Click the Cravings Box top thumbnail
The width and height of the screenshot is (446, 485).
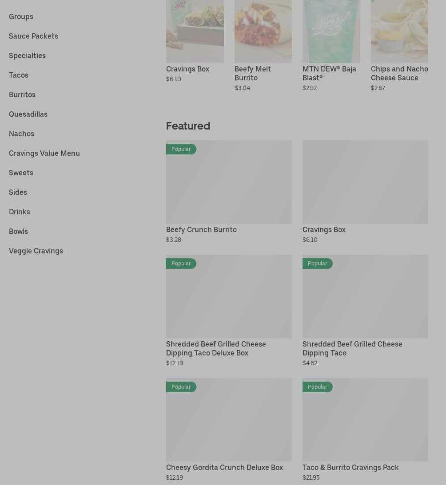(195, 31)
